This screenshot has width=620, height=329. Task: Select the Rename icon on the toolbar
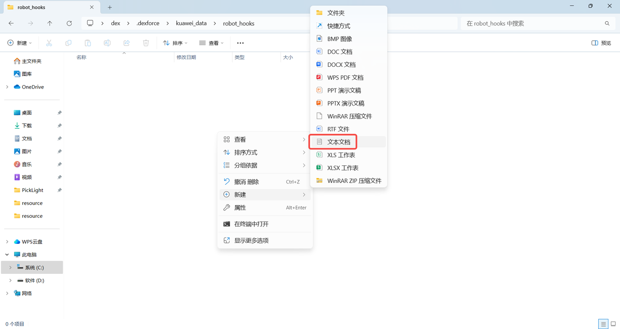click(x=107, y=43)
